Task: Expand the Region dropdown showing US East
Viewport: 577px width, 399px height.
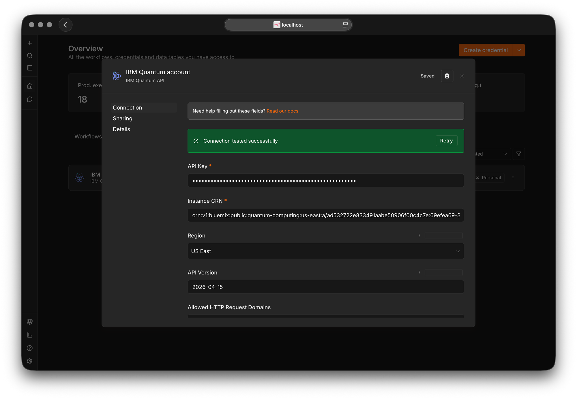Action: [x=326, y=251]
